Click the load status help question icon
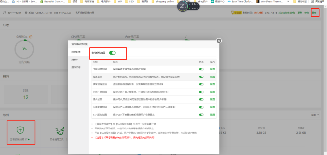The width and height of the screenshot is (327, 155). tap(31, 37)
